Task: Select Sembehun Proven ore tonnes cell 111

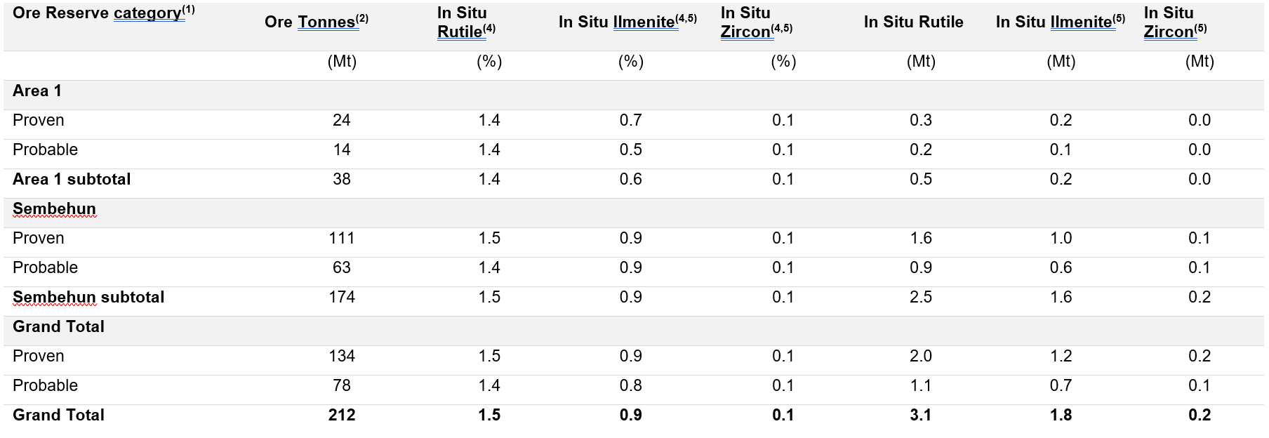Action: point(342,239)
